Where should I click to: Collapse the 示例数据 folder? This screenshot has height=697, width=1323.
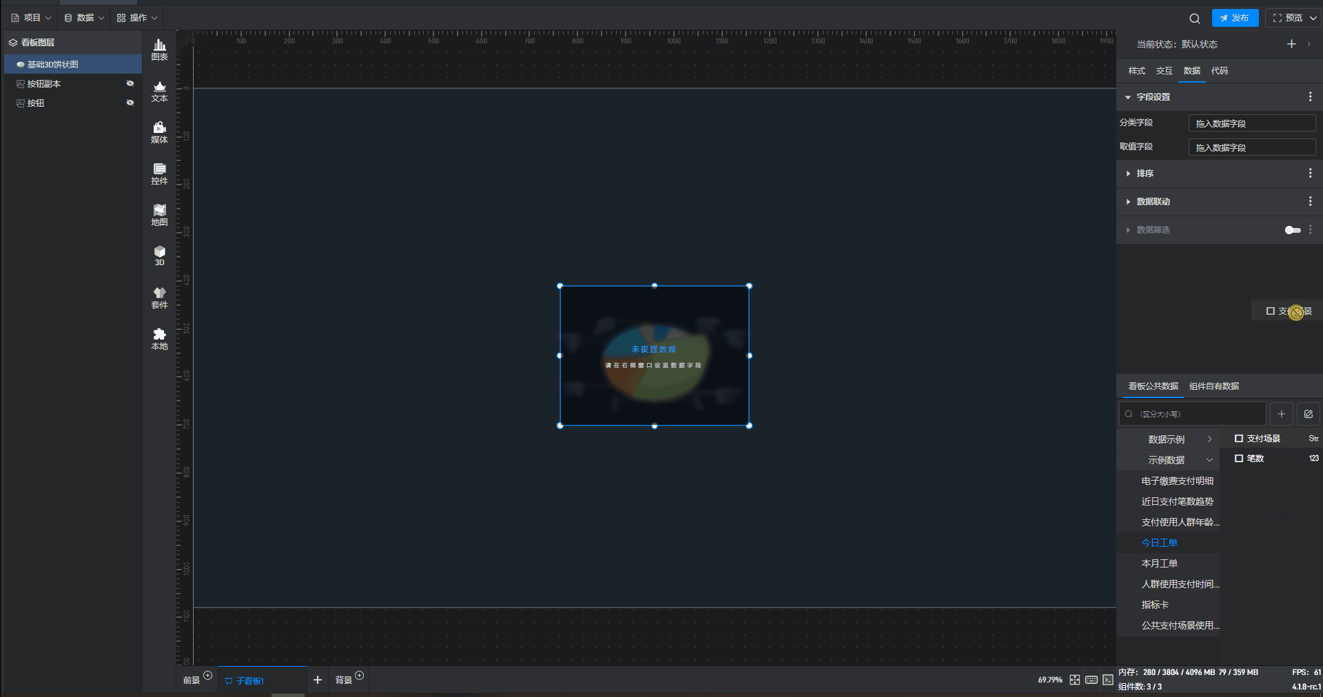click(x=1209, y=460)
